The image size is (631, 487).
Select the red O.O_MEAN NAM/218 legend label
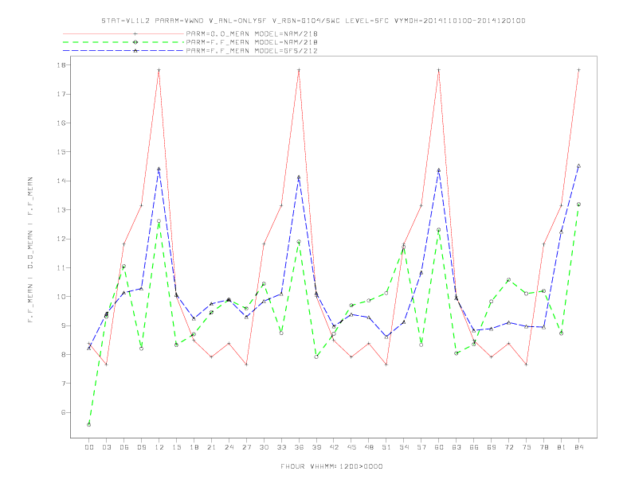coord(252,33)
